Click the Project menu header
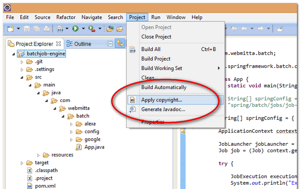The width and height of the screenshot is (300, 189). click(x=137, y=17)
